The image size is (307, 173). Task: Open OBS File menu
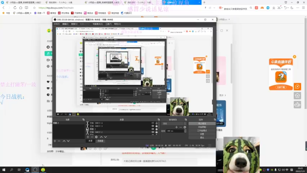(x=57, y=24)
